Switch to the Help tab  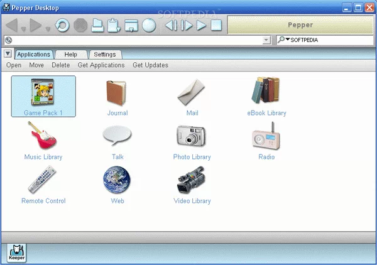click(x=70, y=54)
